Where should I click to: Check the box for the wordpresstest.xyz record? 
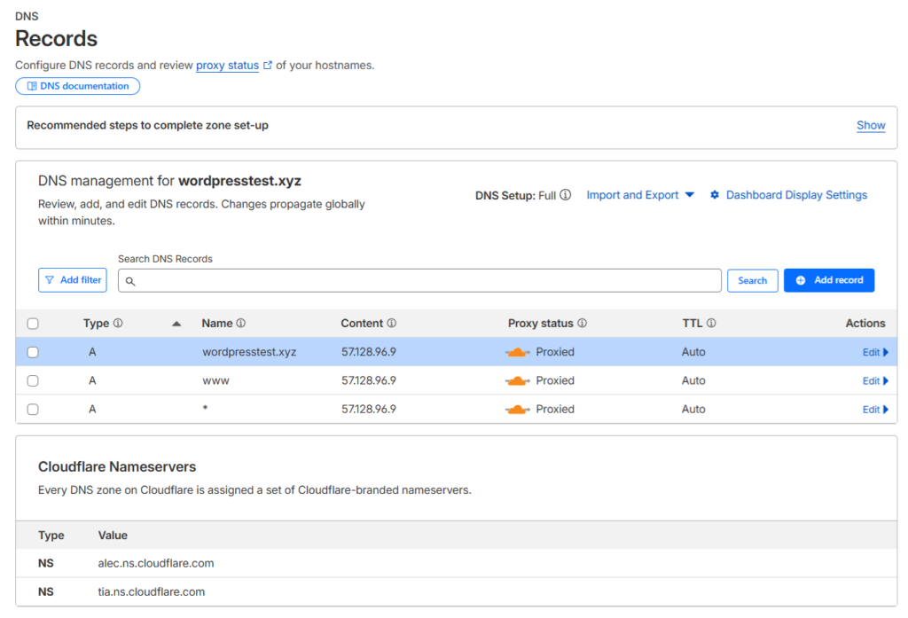coord(33,352)
